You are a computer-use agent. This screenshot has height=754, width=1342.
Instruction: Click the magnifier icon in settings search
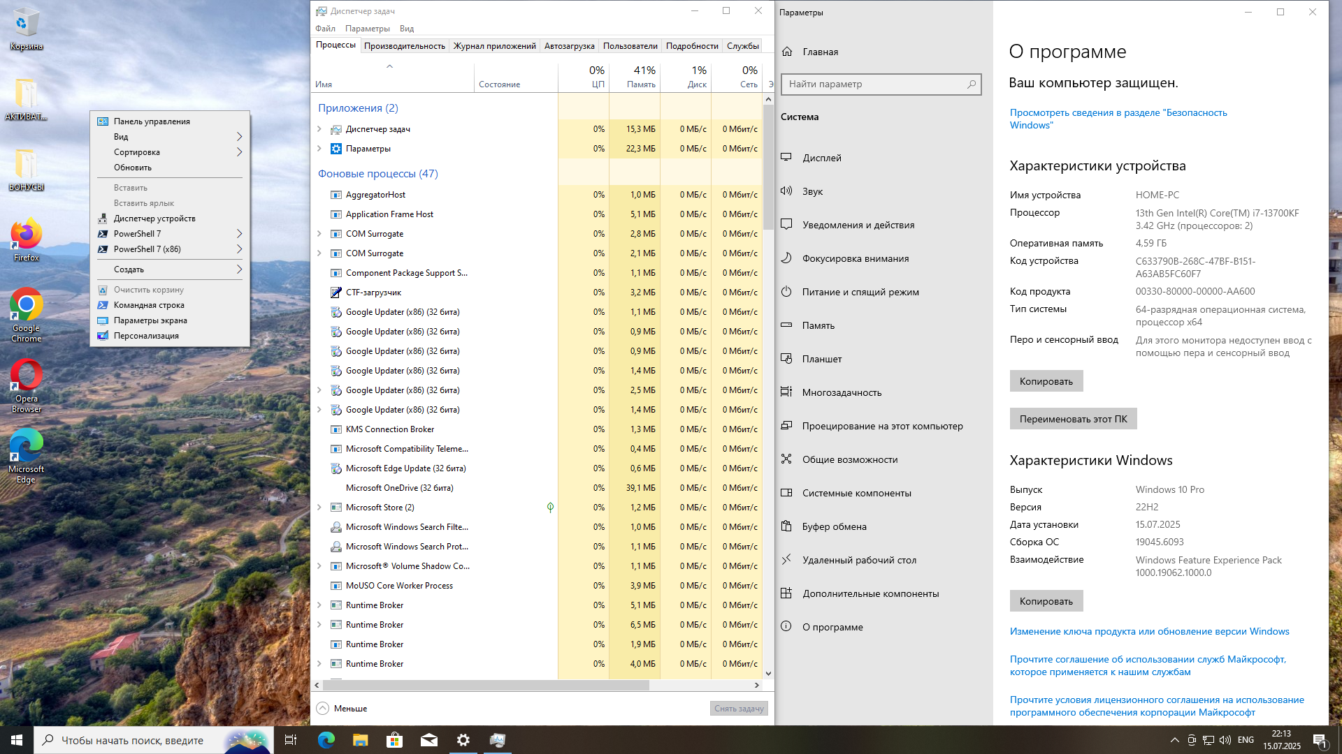[x=971, y=84]
